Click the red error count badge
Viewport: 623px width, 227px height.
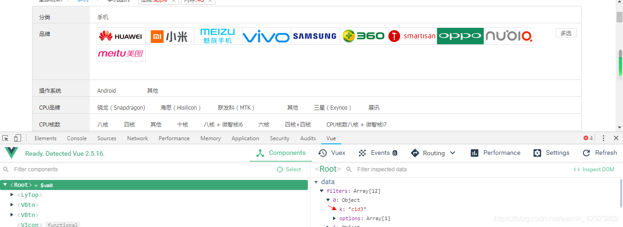point(588,138)
